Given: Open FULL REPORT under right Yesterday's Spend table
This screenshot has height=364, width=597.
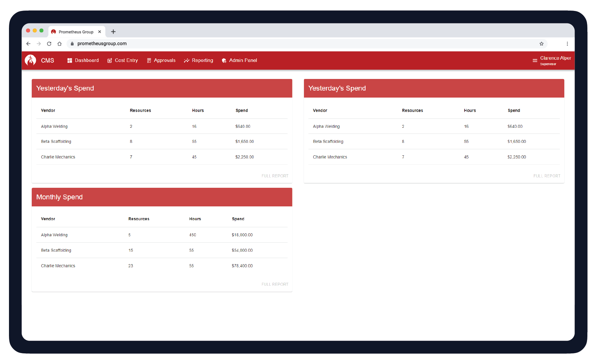Looking at the screenshot, I should 547,176.
